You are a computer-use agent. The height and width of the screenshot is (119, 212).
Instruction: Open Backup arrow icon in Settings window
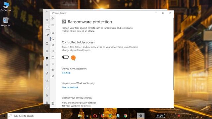point(47,66)
